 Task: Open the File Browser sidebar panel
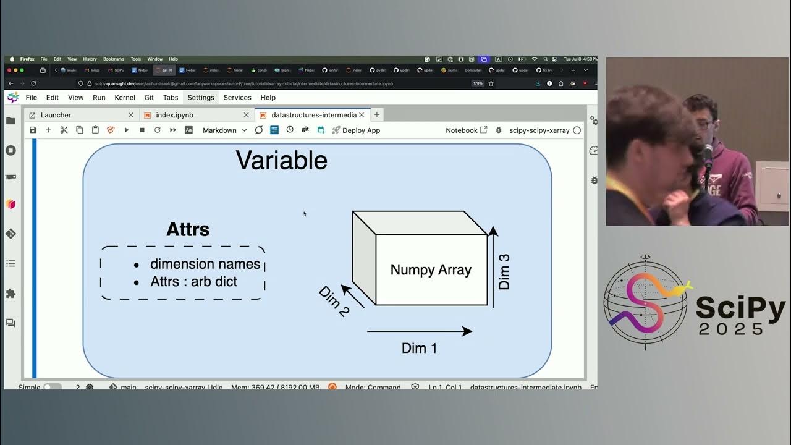[x=11, y=121]
